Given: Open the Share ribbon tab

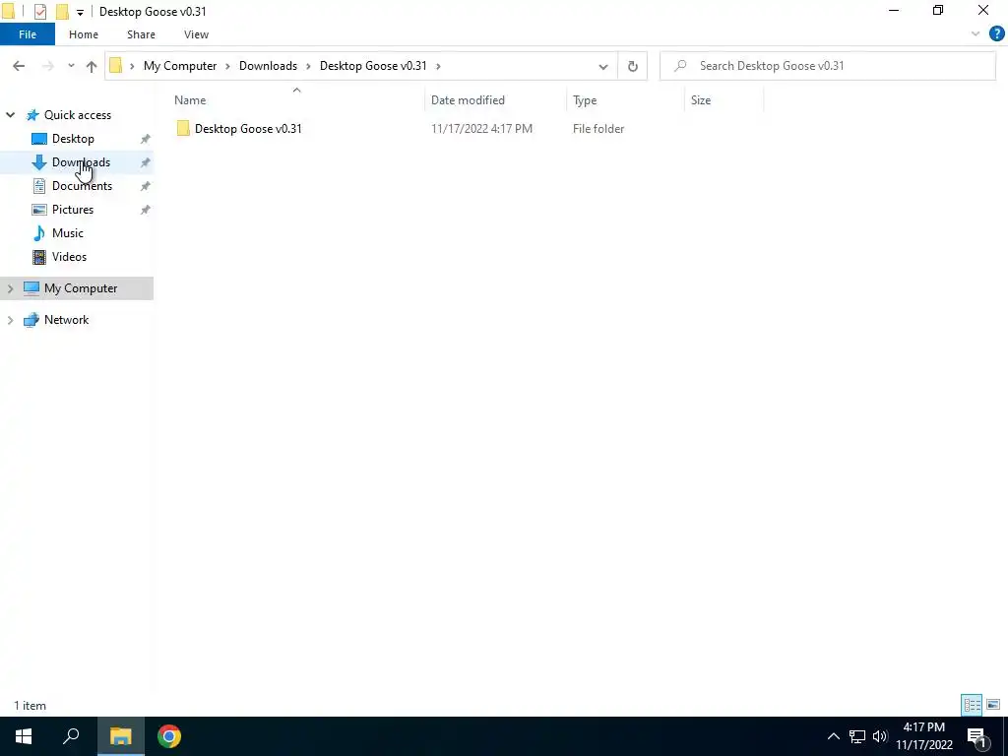Looking at the screenshot, I should (141, 34).
